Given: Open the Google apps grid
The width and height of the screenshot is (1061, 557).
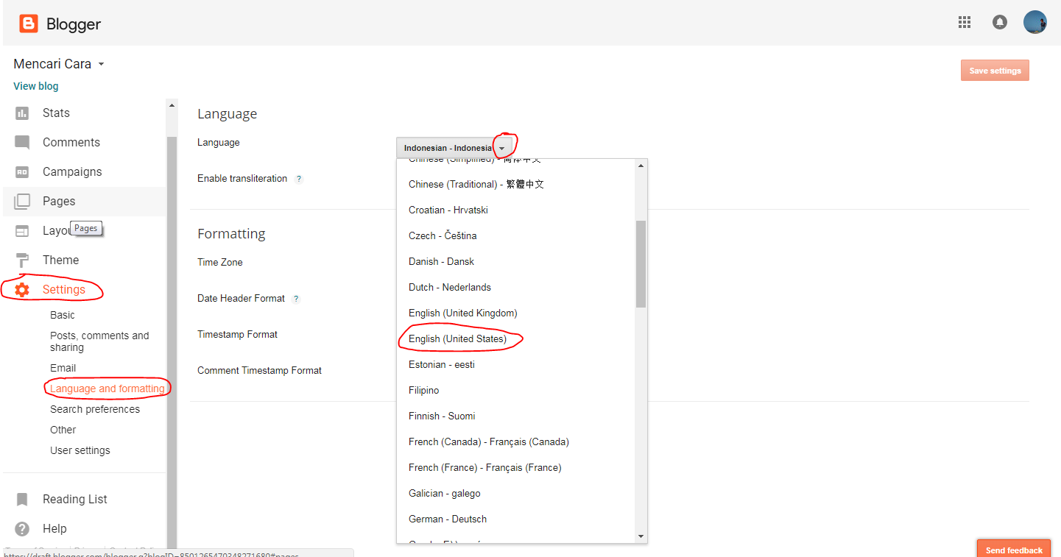Looking at the screenshot, I should (965, 22).
